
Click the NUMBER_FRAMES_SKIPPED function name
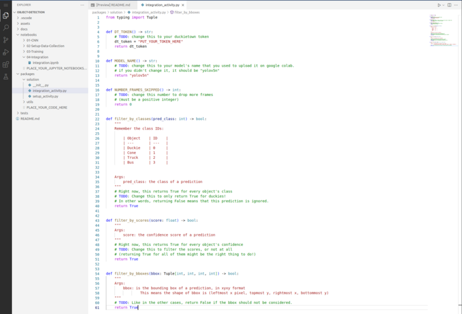click(136, 90)
